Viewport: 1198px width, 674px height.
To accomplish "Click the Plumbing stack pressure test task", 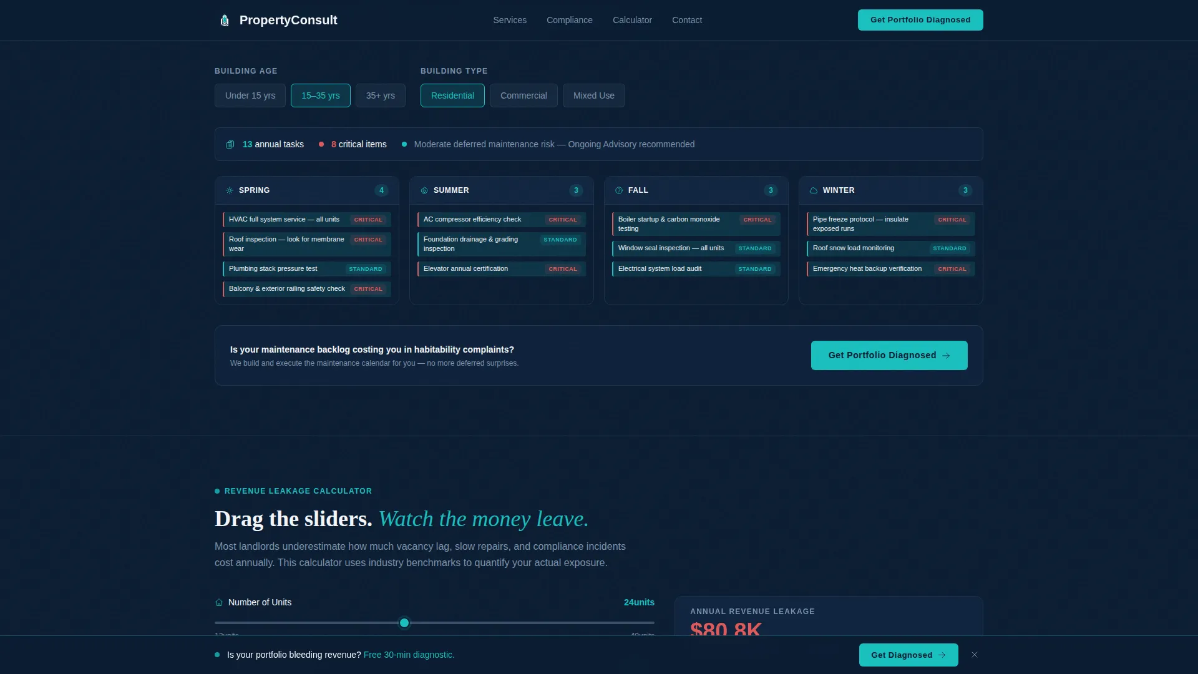I will (307, 269).
